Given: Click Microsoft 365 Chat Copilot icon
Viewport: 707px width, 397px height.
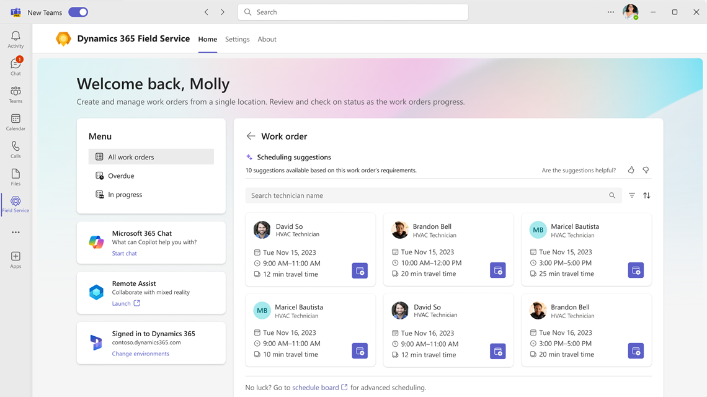Looking at the screenshot, I should [x=96, y=243].
